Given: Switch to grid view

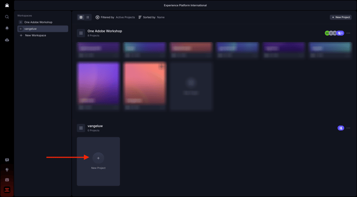Looking at the screenshot, I should [81, 17].
